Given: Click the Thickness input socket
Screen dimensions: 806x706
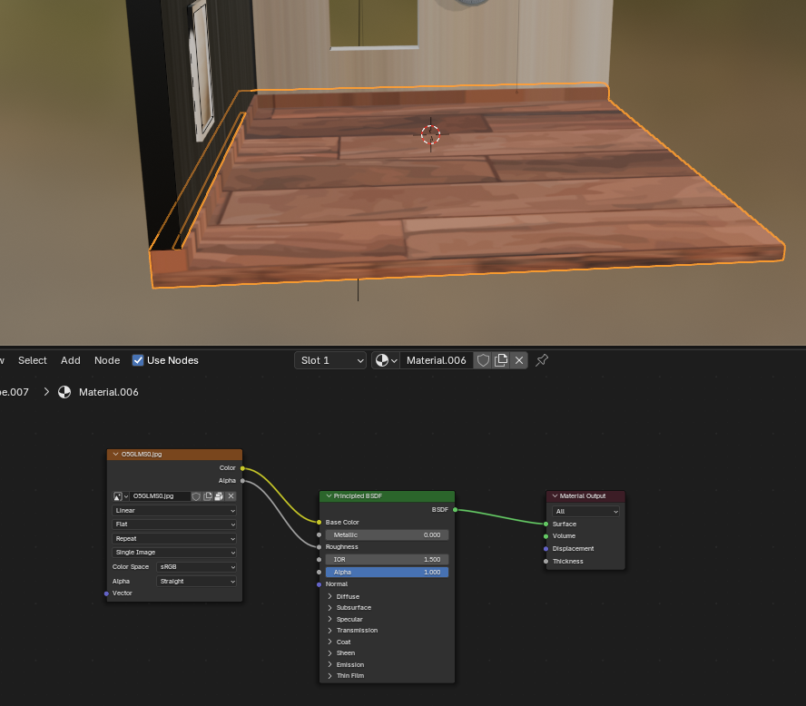Looking at the screenshot, I should [x=546, y=561].
